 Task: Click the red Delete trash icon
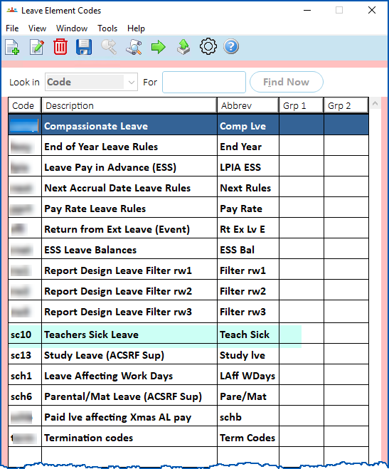tap(60, 47)
